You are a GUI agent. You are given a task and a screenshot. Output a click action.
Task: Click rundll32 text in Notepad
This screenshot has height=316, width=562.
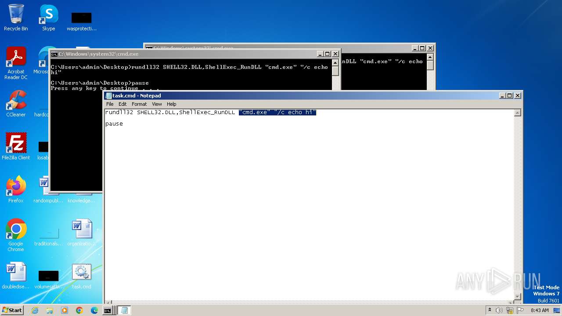tap(119, 112)
